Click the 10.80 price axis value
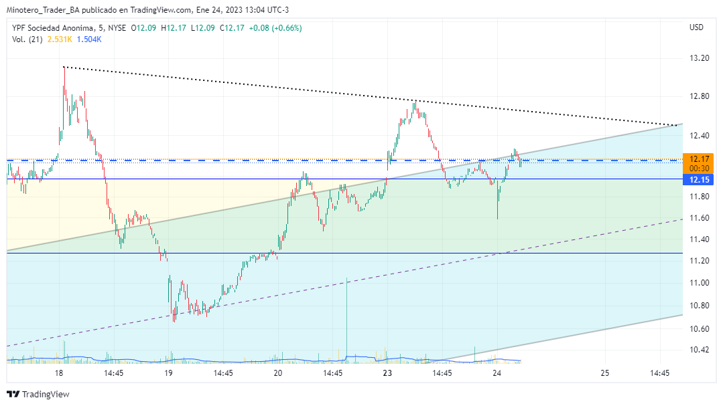Screen dimensions: 723x406 [x=699, y=306]
